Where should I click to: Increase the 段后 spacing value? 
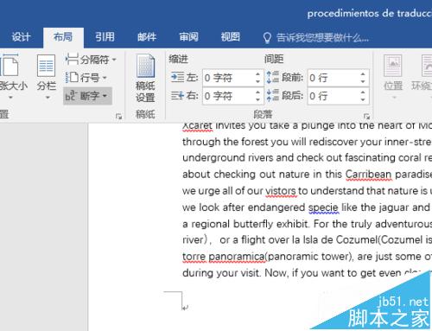(363, 92)
